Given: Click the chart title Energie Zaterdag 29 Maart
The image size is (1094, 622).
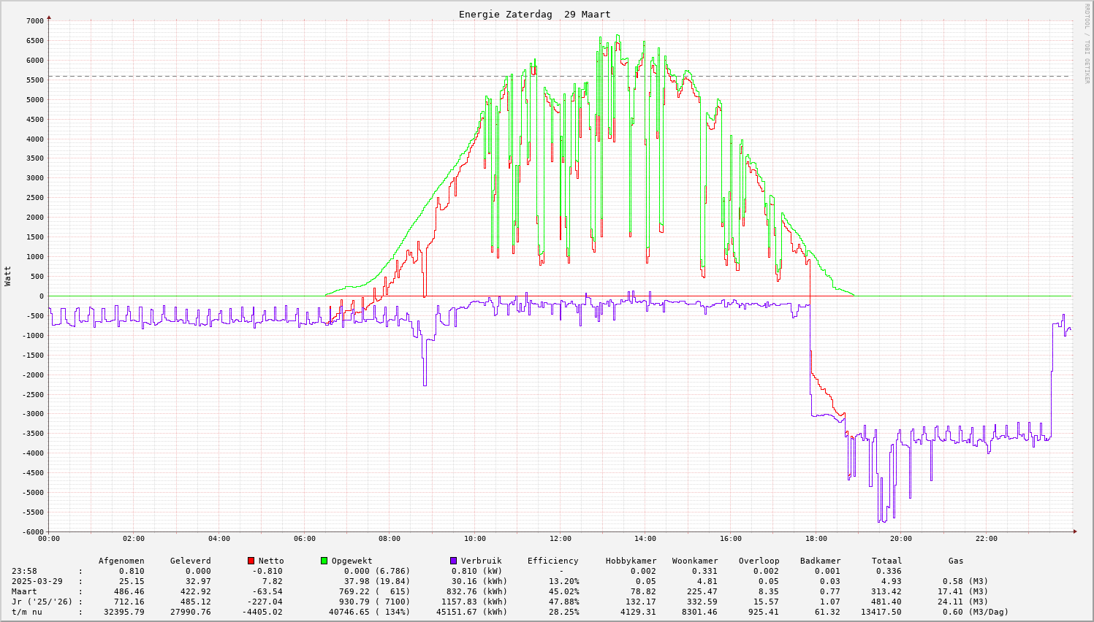Looking at the screenshot, I should [534, 15].
